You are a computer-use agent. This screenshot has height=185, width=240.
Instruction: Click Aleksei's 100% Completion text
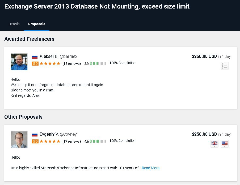[x=123, y=63]
